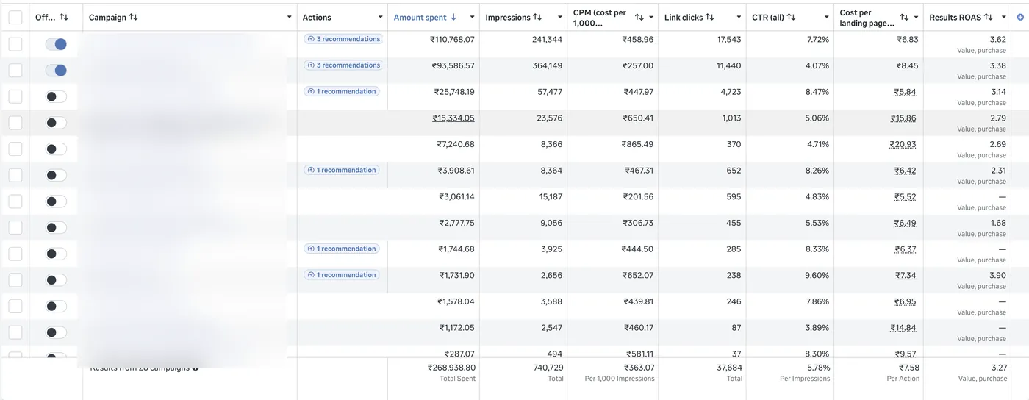Select the checkbox of the ₹25,748.19 row

15,96
